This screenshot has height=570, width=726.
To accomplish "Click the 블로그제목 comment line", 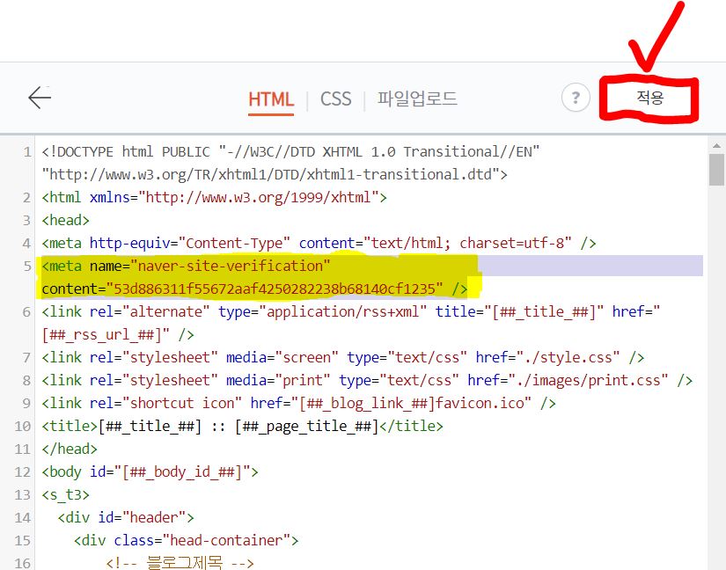I will click(x=180, y=563).
